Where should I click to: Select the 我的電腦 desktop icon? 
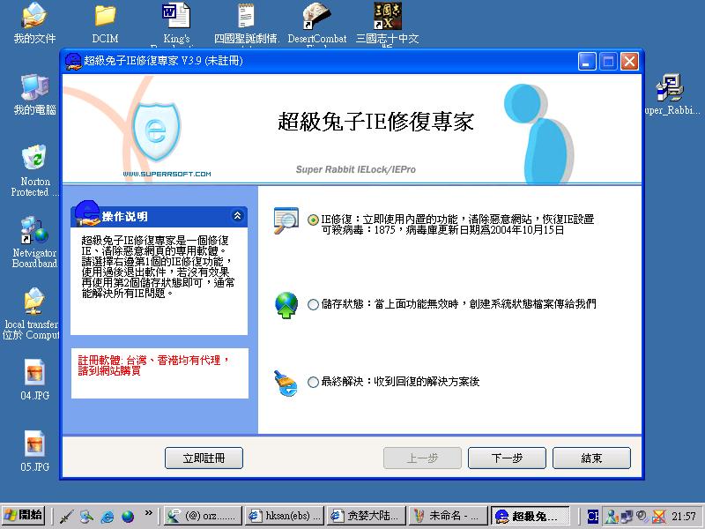pos(34,94)
